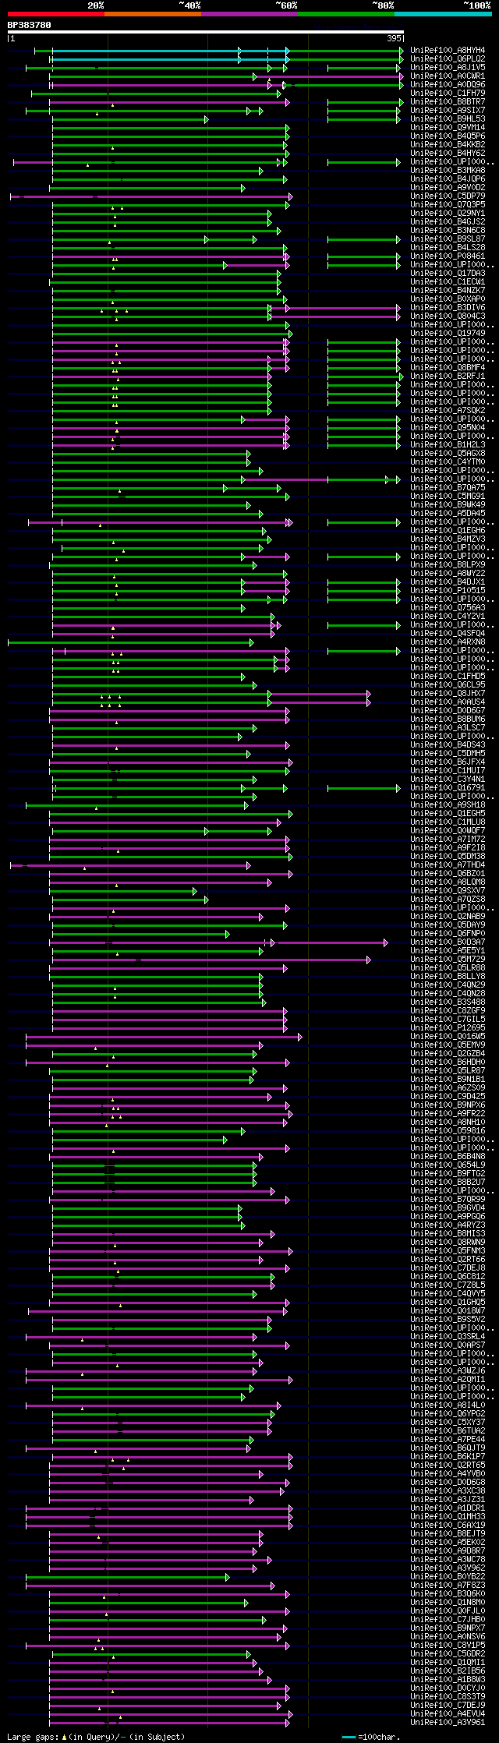Select the UniRef100_C4QN29 label

click(x=448, y=985)
